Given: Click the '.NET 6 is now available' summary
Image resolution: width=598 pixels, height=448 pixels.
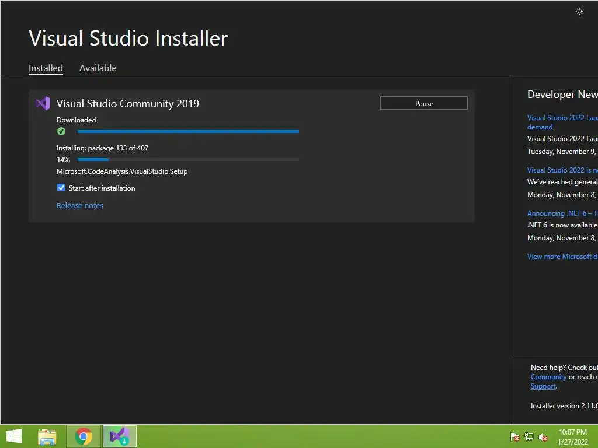Looking at the screenshot, I should 562,225.
